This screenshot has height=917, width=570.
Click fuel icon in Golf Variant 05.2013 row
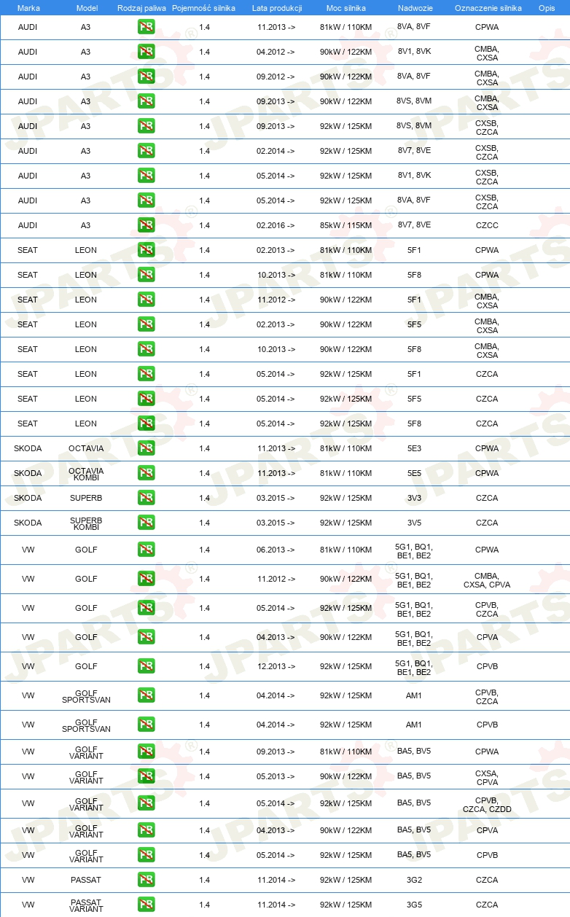pos(146,776)
